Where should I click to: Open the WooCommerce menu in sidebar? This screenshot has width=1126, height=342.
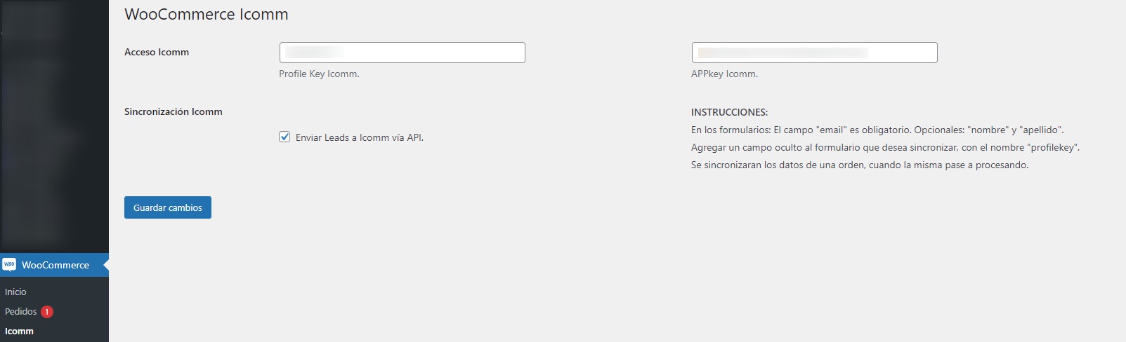point(55,265)
